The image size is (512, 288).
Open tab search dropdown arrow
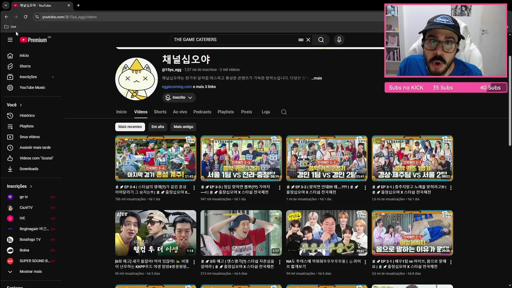pos(6,6)
